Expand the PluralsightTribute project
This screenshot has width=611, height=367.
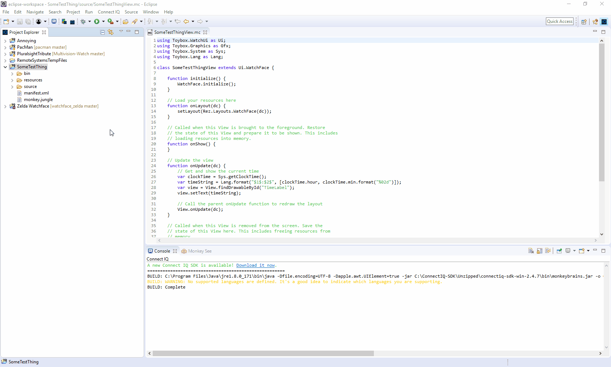5,54
